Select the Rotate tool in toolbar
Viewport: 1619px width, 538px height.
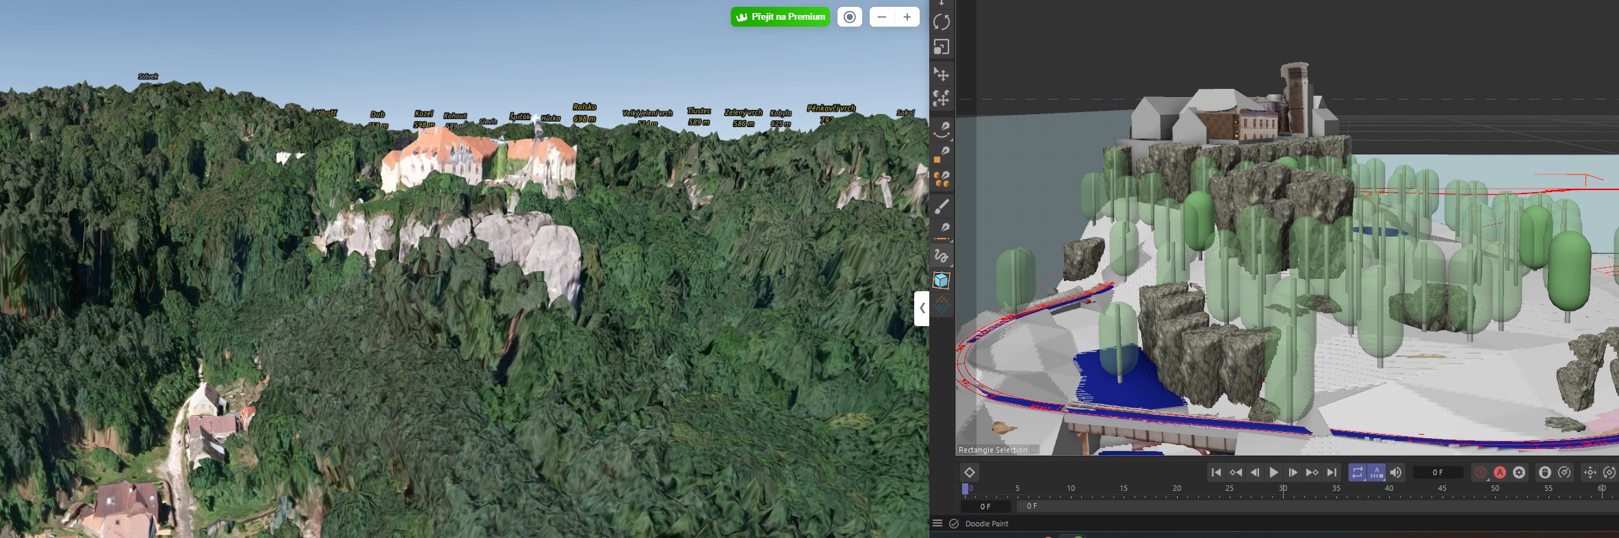coord(942,22)
